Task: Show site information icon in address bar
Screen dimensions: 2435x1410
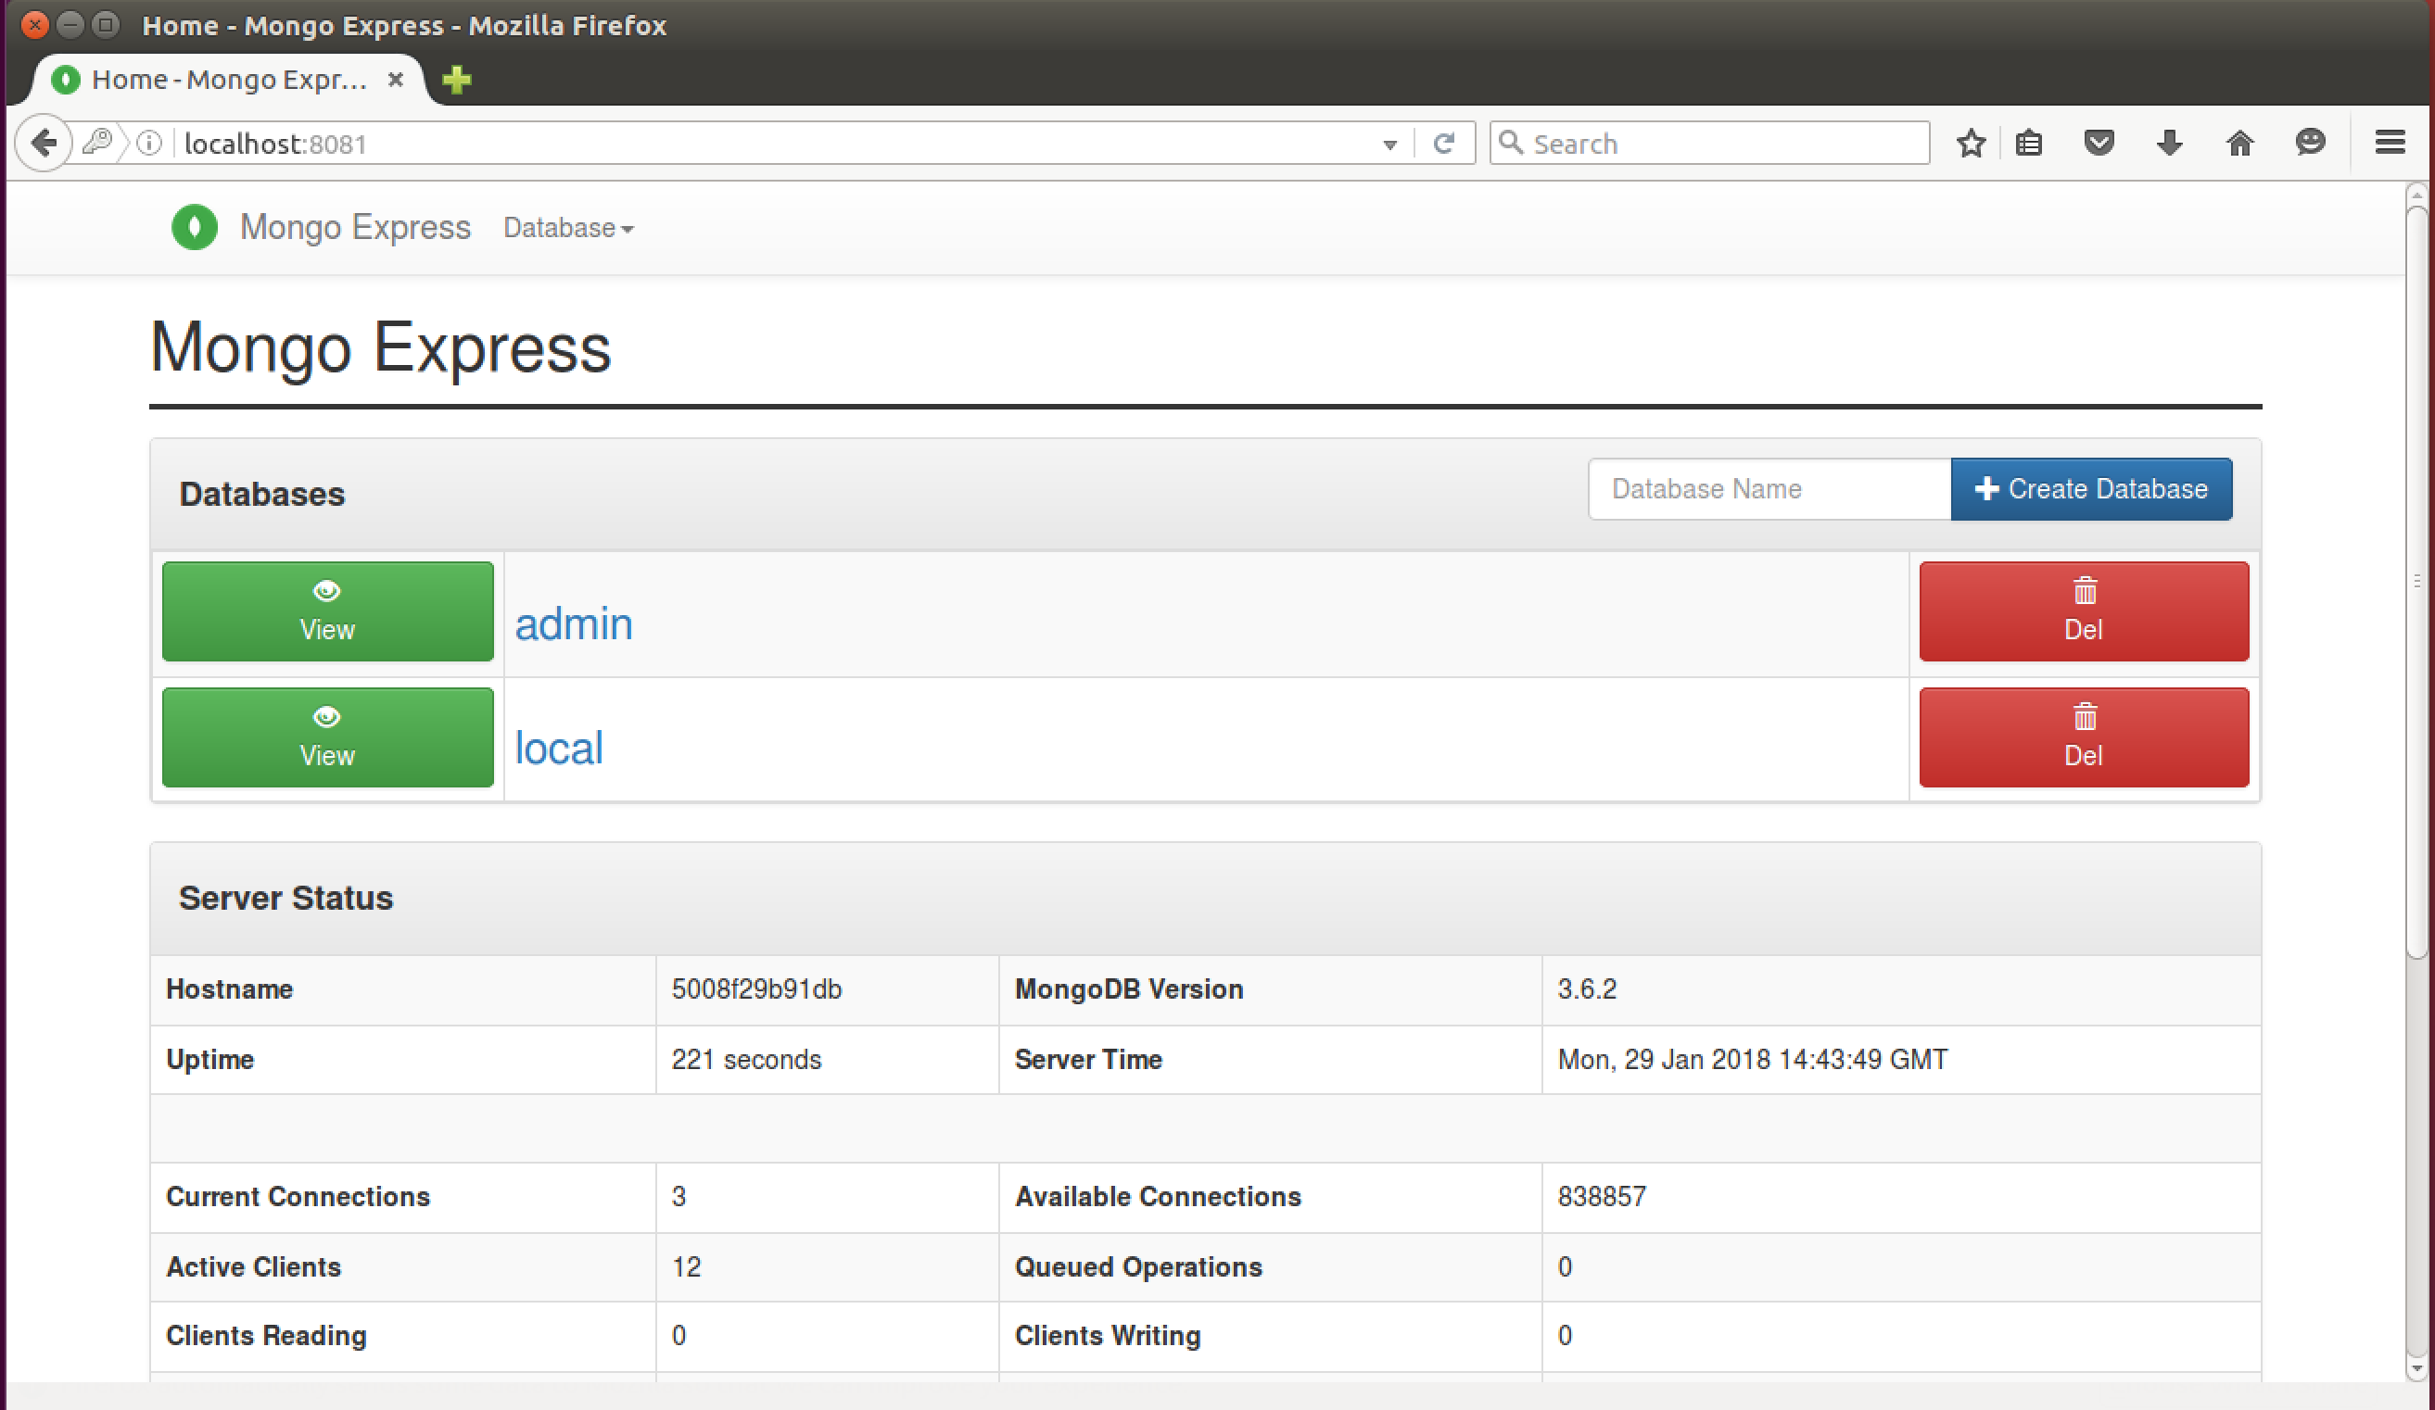Action: (x=149, y=144)
